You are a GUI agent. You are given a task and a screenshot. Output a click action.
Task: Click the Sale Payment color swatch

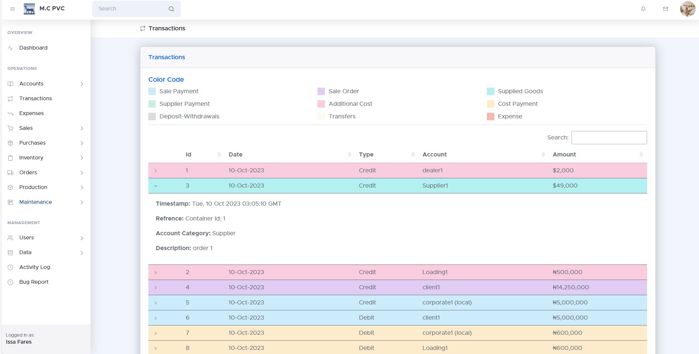(152, 91)
